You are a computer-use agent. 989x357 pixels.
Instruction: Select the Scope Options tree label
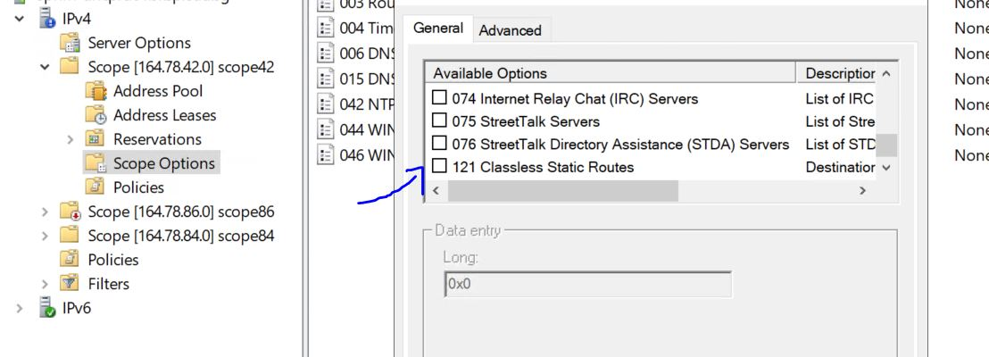pos(164,163)
